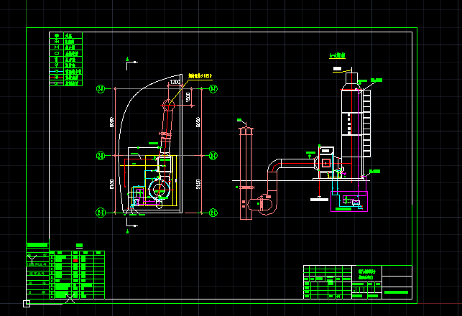Select the vertical 1200 dimension text
The width and height of the screenshot is (462, 316).
coord(188,98)
